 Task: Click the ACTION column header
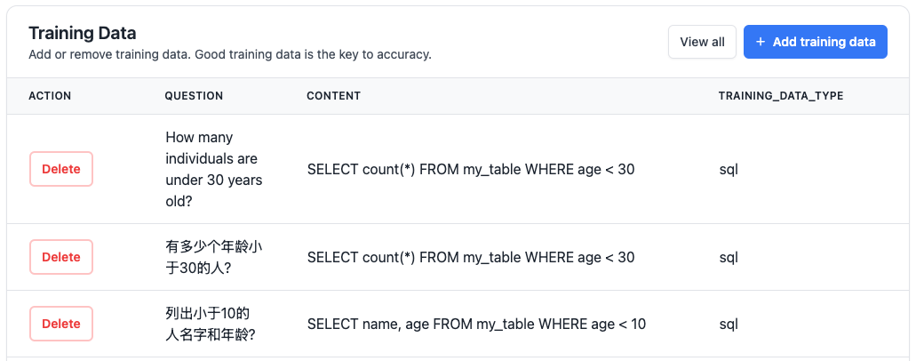pyautogui.click(x=50, y=96)
